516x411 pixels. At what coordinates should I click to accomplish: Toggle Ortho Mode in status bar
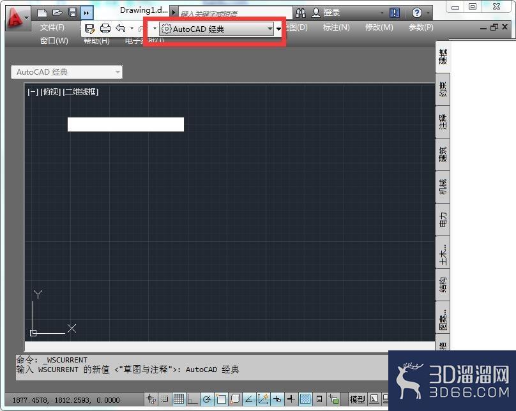(192, 399)
